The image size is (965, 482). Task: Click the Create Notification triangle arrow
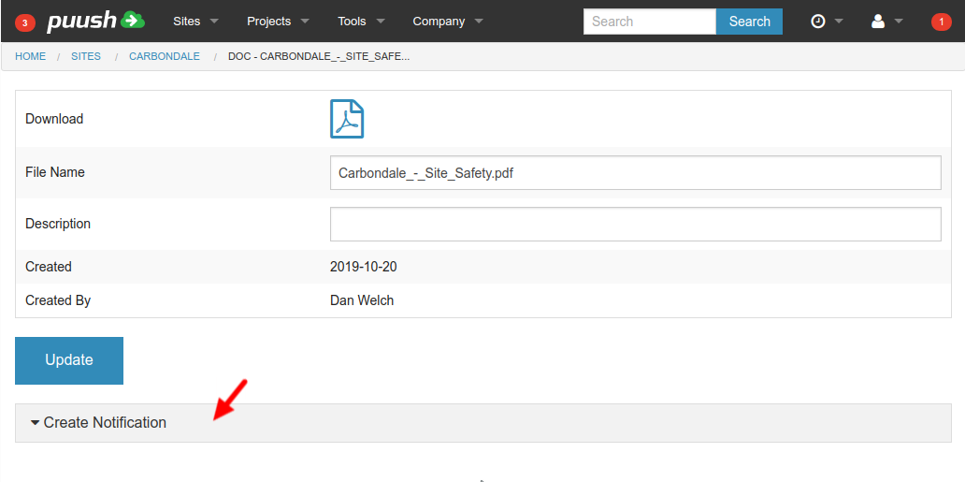tap(35, 423)
